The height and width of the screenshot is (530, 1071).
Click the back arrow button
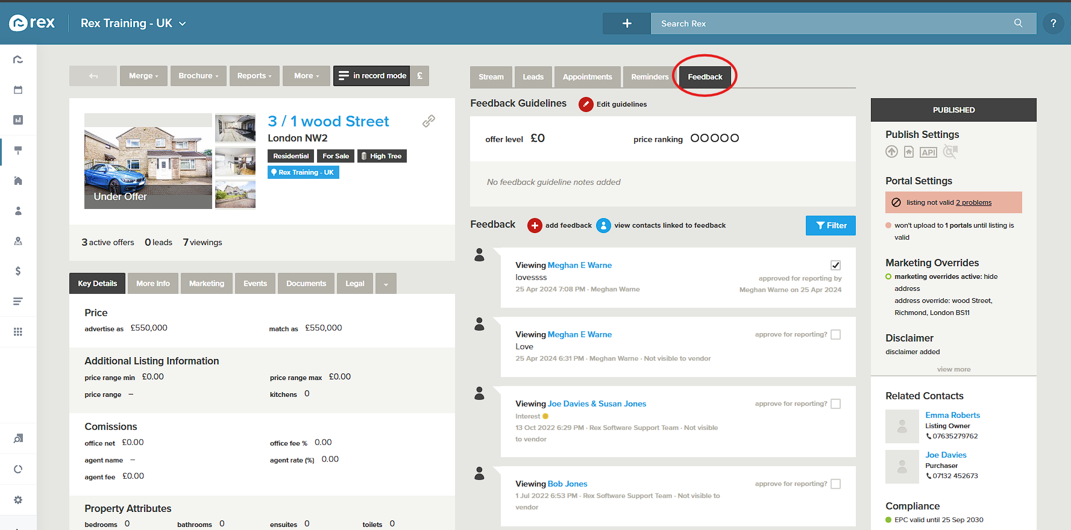point(93,76)
